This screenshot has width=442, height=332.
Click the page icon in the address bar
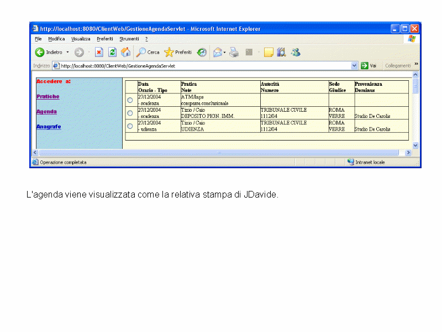[56, 66]
